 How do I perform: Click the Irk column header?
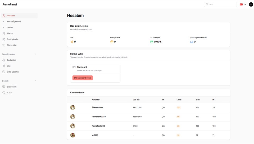point(163,100)
